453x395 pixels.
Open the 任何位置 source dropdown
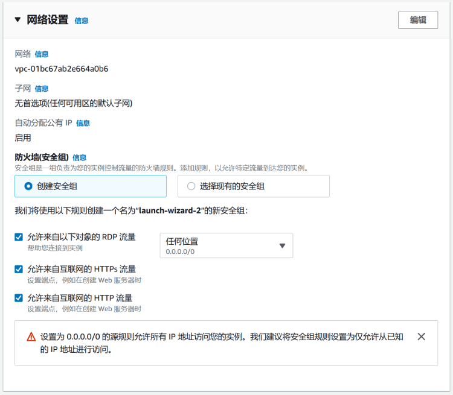(226, 245)
